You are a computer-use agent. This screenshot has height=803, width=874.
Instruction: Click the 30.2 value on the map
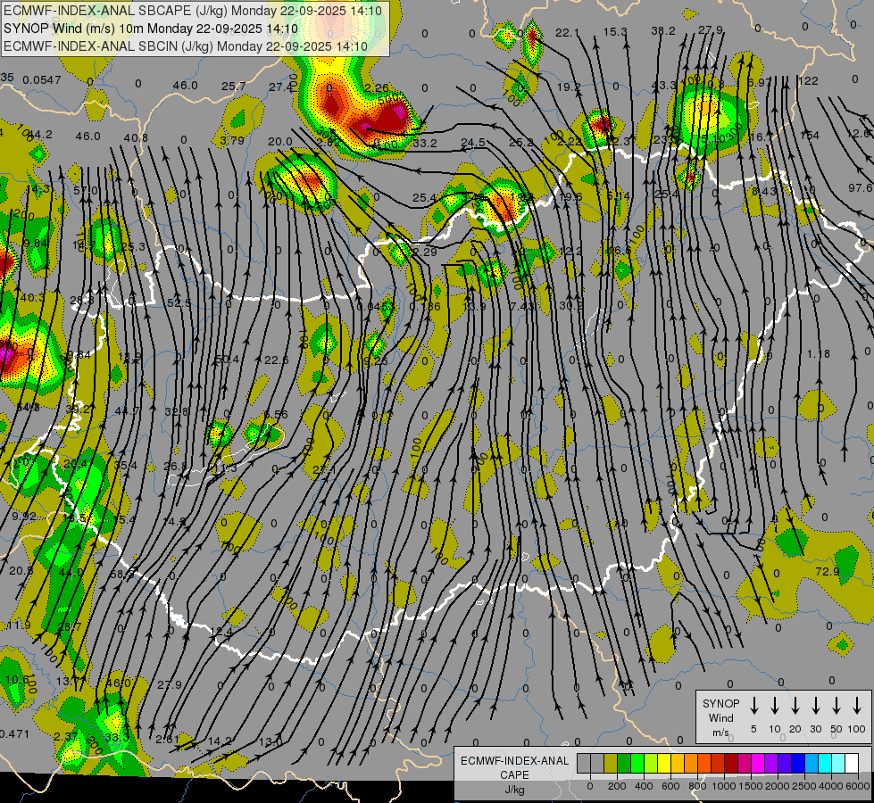pos(570,305)
